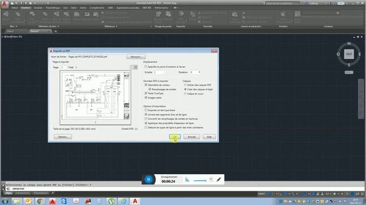
Task: Click the recorder volume slider
Action: pyautogui.click(x=200, y=180)
